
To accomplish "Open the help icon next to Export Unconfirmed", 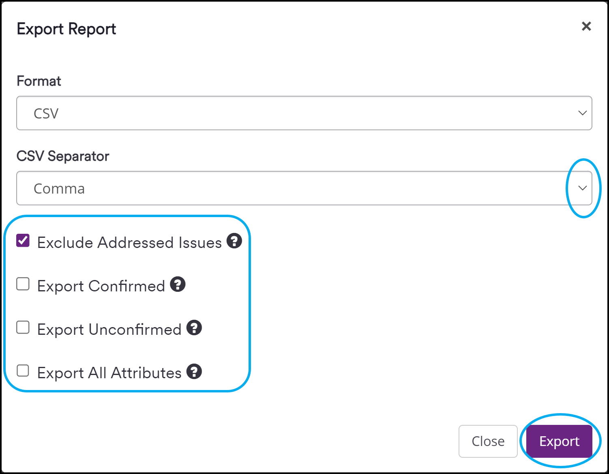I will click(x=193, y=328).
